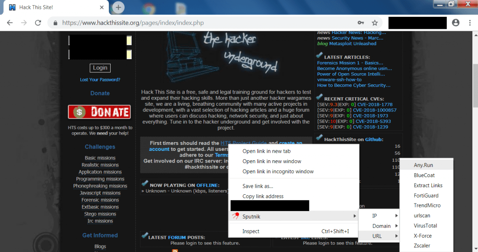Bookmark this page with the star icon
The width and height of the screenshot is (478, 252).
coord(375,23)
